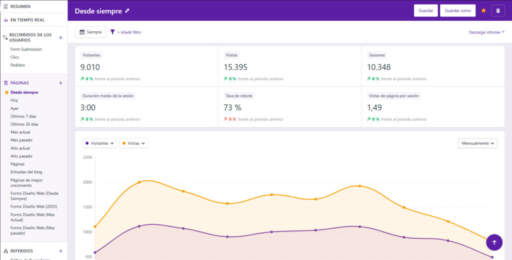
Task: Click the peak Visitas data point near 2000
Action: click(139, 182)
